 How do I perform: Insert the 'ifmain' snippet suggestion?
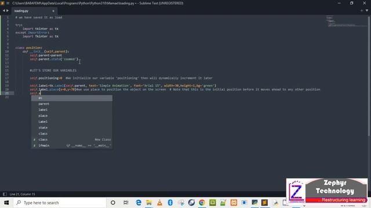72,146
